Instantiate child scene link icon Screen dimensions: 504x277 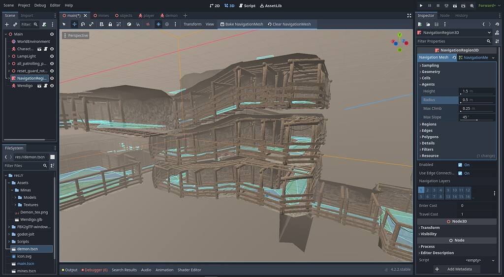15,25
